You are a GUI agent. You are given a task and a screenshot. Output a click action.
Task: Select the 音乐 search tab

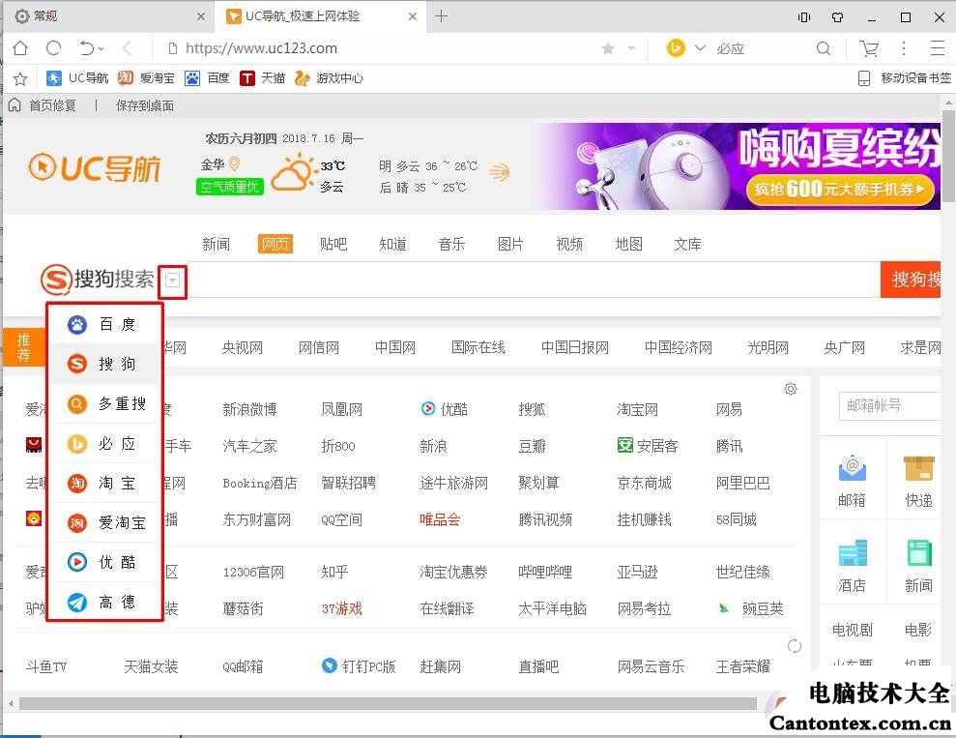point(451,244)
